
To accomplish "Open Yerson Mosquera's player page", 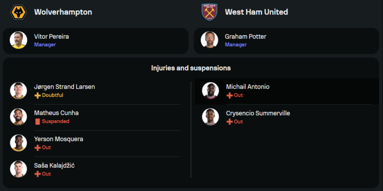I will (x=59, y=139).
